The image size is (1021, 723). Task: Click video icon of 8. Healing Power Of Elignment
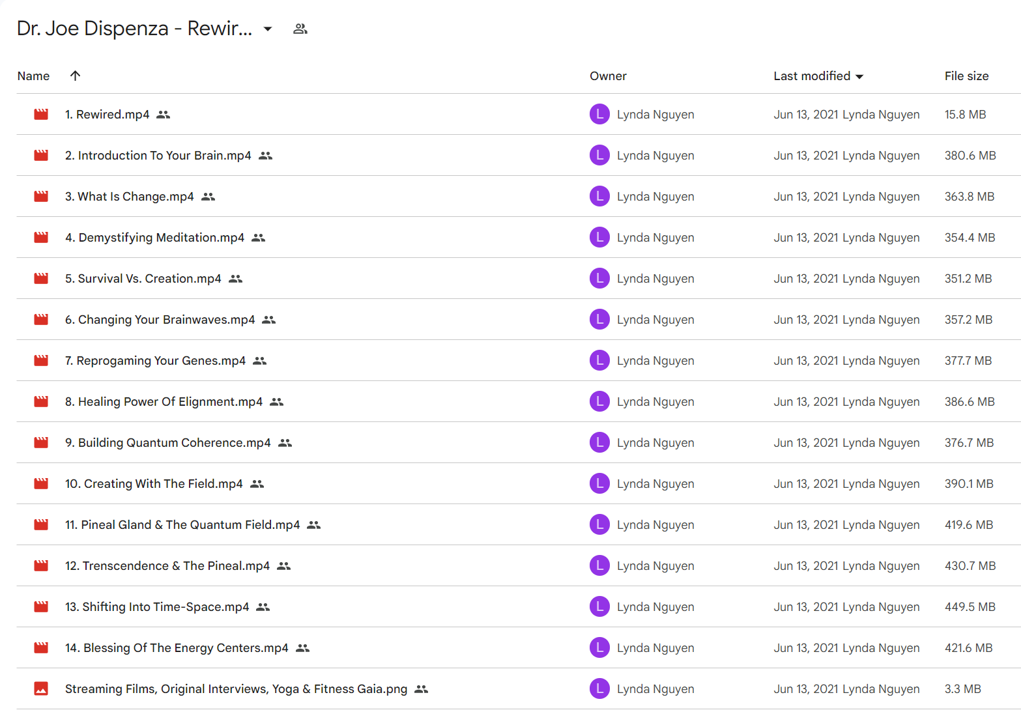click(x=41, y=401)
